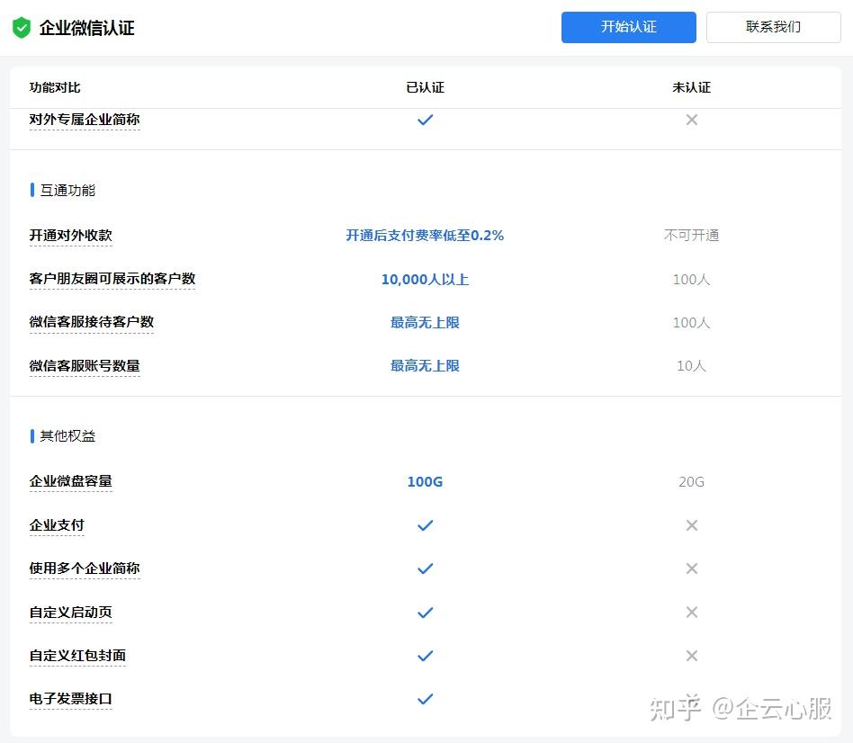Click the 企业微信认证 page title
The height and width of the screenshot is (743, 853).
pyautogui.click(x=87, y=28)
